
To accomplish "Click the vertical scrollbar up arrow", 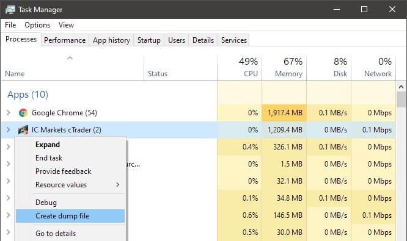I will 401,87.
